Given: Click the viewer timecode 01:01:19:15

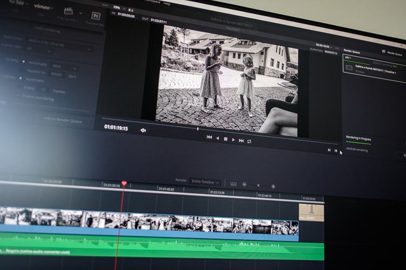Looking at the screenshot, I should click(x=116, y=127).
